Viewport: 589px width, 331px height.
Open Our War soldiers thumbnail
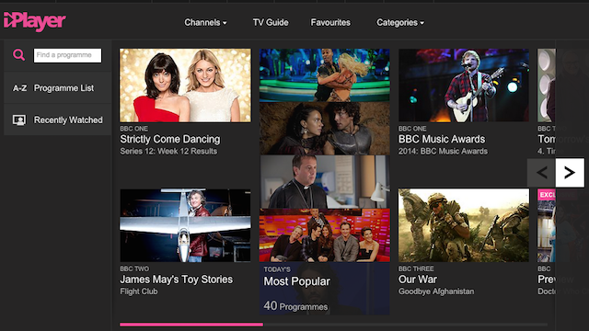pyautogui.click(x=464, y=225)
